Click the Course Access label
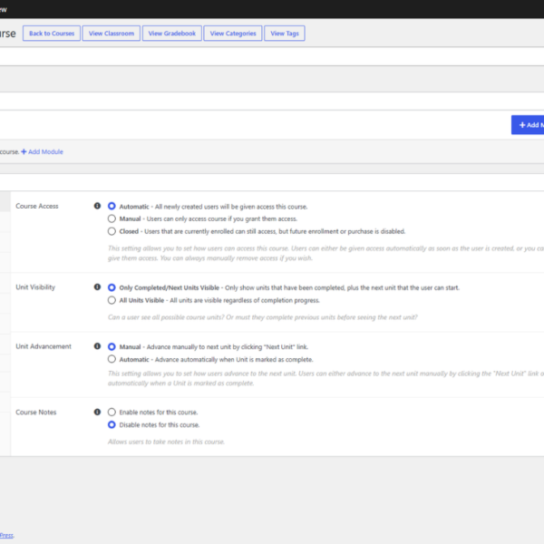The height and width of the screenshot is (544, 544). [x=37, y=206]
